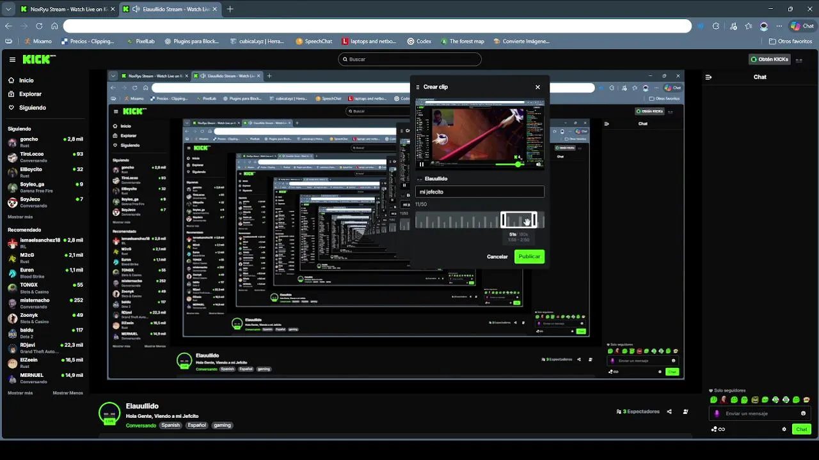The image size is (819, 460).
Task: Mute the Elauullido Stream tab audio icon
Action: pos(136,9)
